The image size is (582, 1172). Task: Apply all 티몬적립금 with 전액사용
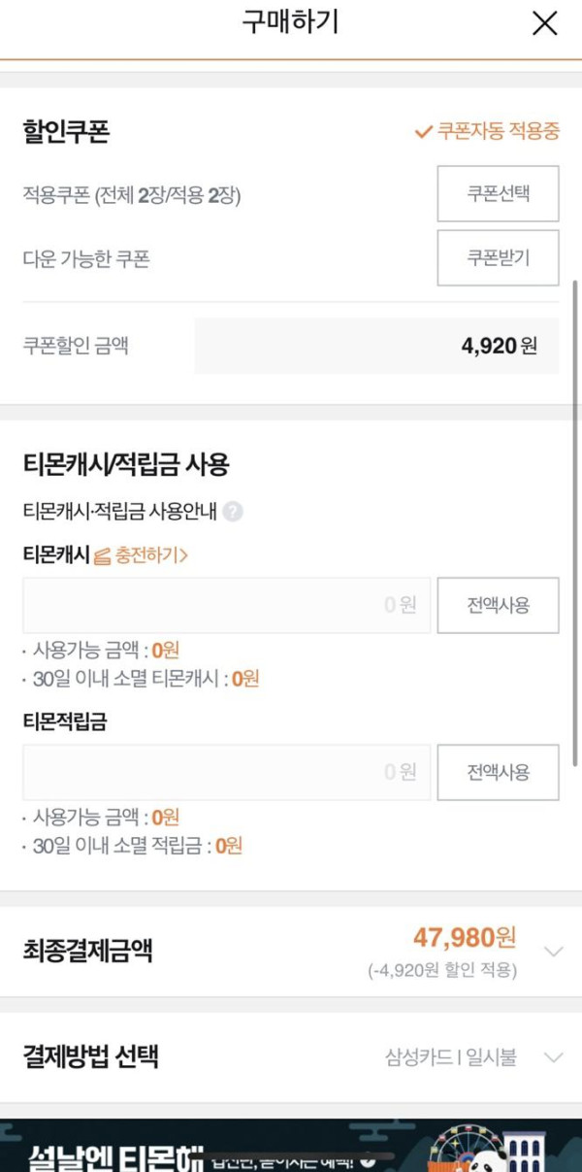[498, 772]
